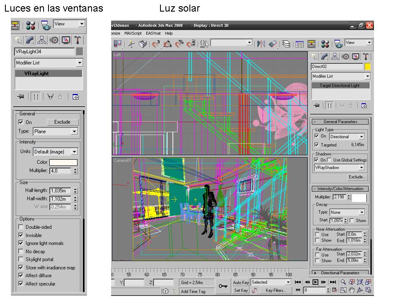Open Utilities tab in the Direct02 command panel
Image resolution: width=398 pixels, height=298 pixels.
click(x=366, y=57)
